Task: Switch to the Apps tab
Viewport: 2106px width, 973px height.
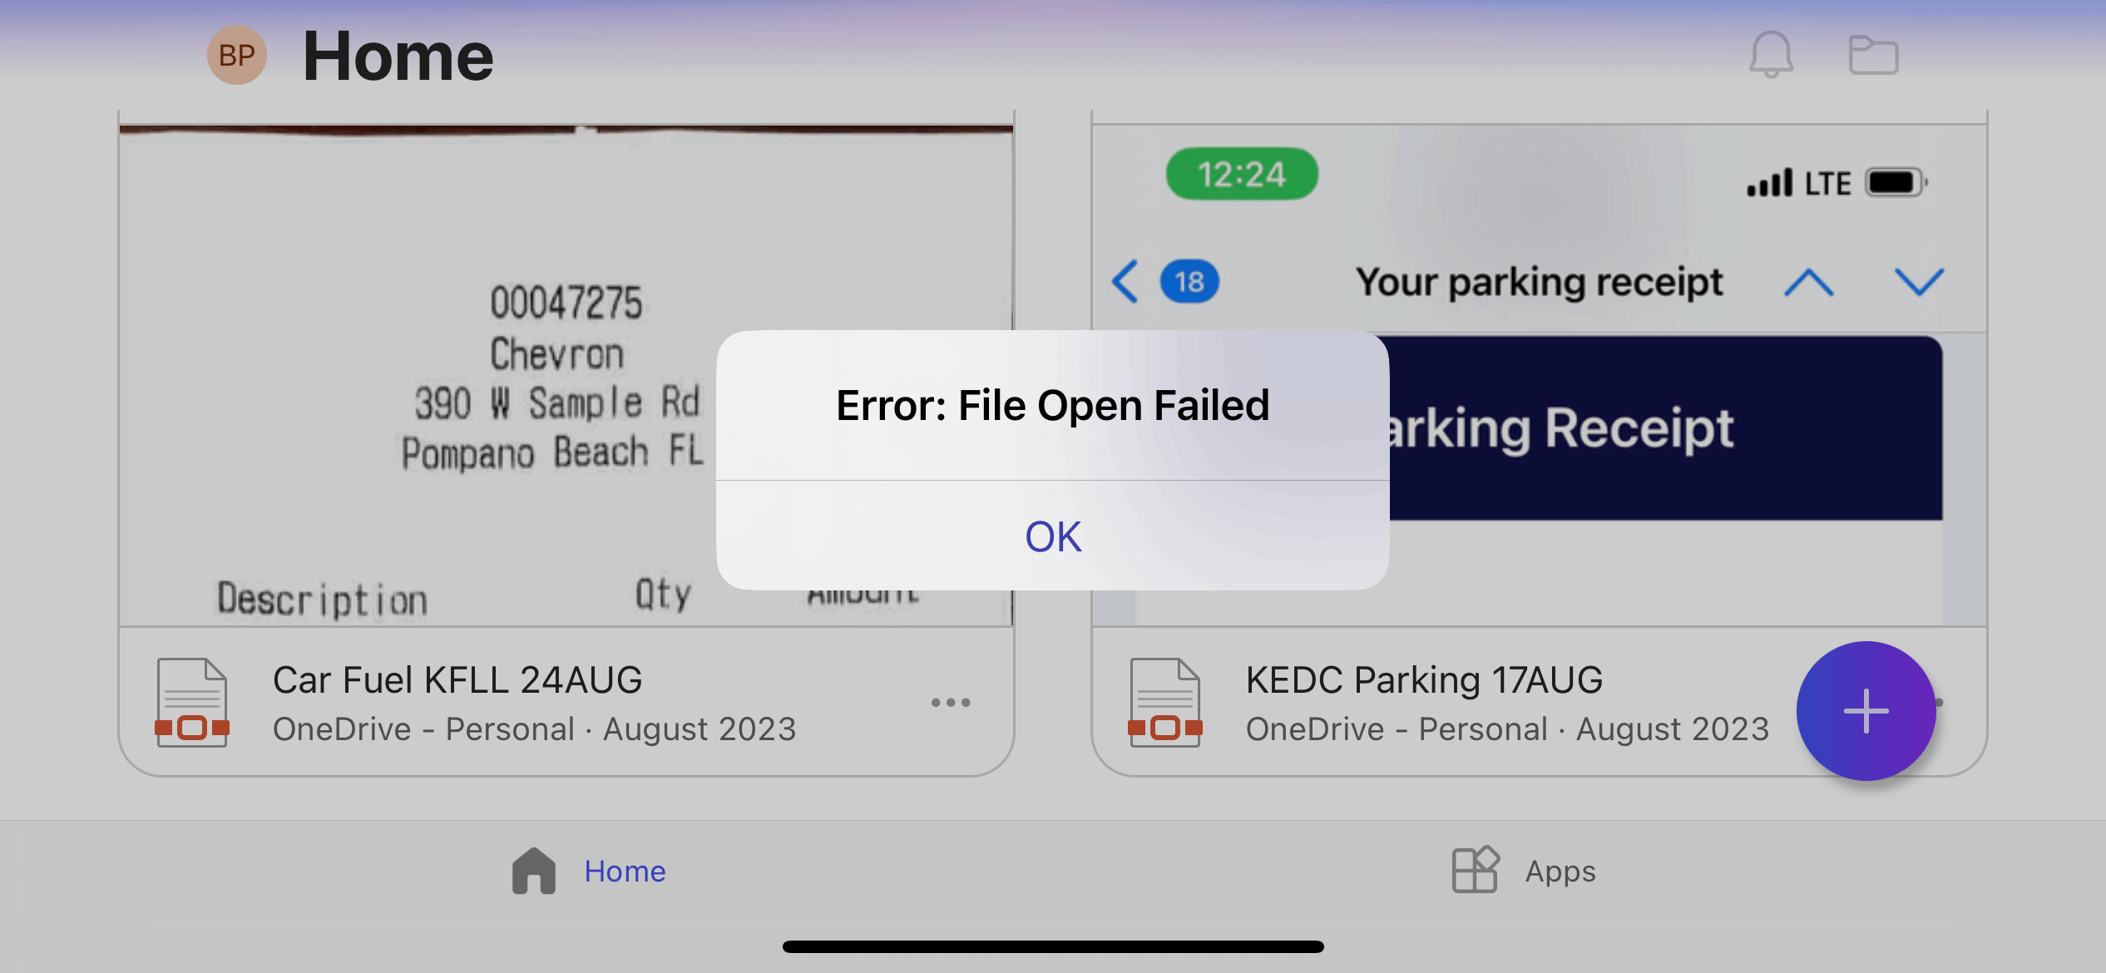Action: click(1524, 871)
